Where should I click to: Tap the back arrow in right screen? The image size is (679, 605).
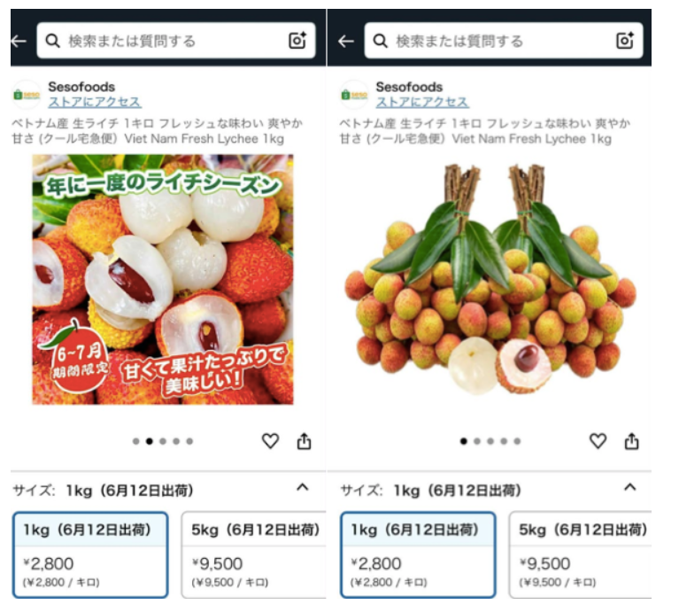(346, 41)
